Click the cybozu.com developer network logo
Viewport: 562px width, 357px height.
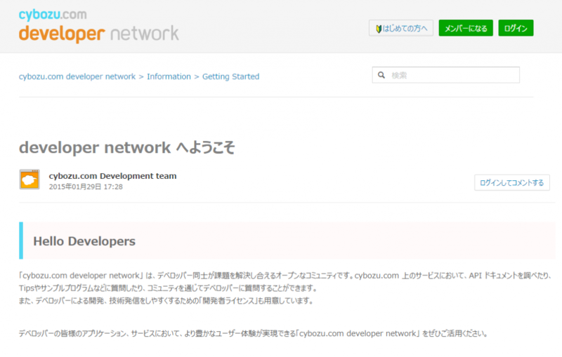[x=98, y=26]
